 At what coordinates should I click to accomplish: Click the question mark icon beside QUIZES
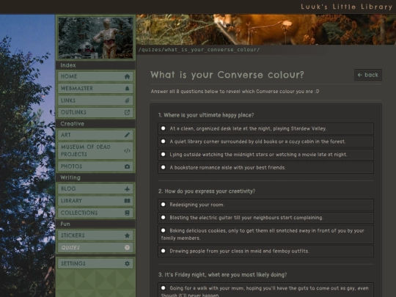tap(127, 248)
